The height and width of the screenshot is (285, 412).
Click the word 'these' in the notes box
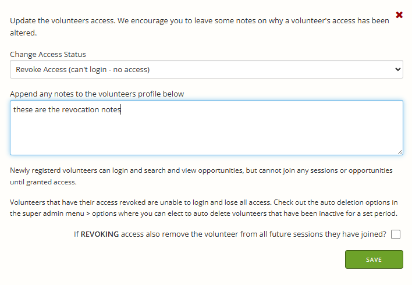(x=23, y=109)
